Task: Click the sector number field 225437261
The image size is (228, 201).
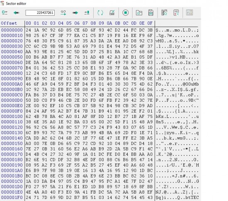Action: click(40, 13)
